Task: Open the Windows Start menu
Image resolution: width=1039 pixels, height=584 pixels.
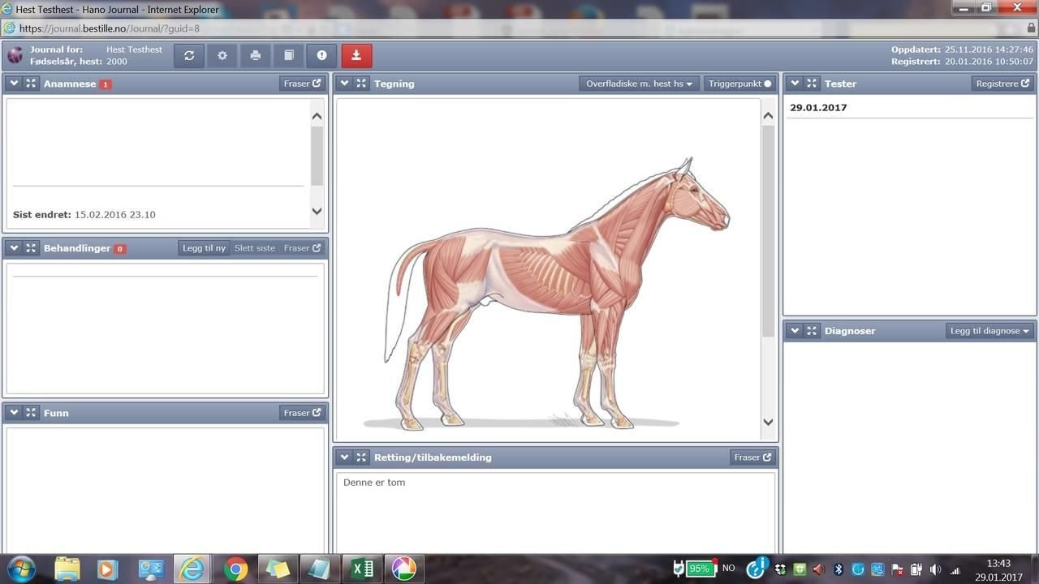Action: pyautogui.click(x=21, y=569)
